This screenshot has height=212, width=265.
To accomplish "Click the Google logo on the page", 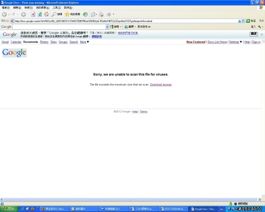I will pos(14,53).
